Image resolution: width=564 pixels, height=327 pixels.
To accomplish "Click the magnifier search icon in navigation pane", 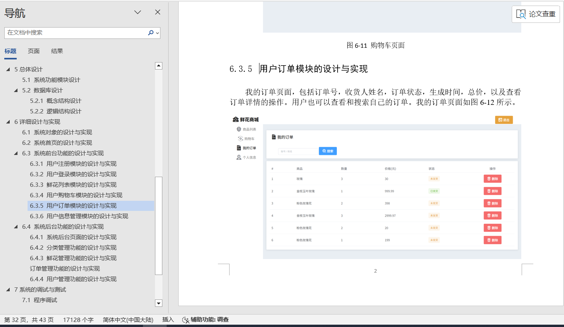I will [x=151, y=33].
